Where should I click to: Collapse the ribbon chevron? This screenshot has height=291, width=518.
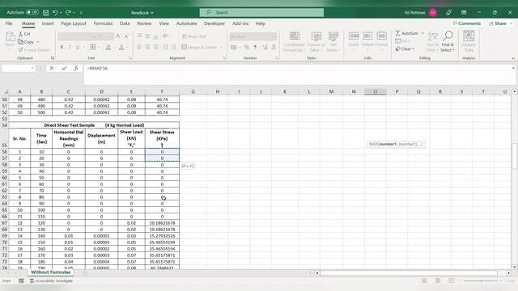513,58
